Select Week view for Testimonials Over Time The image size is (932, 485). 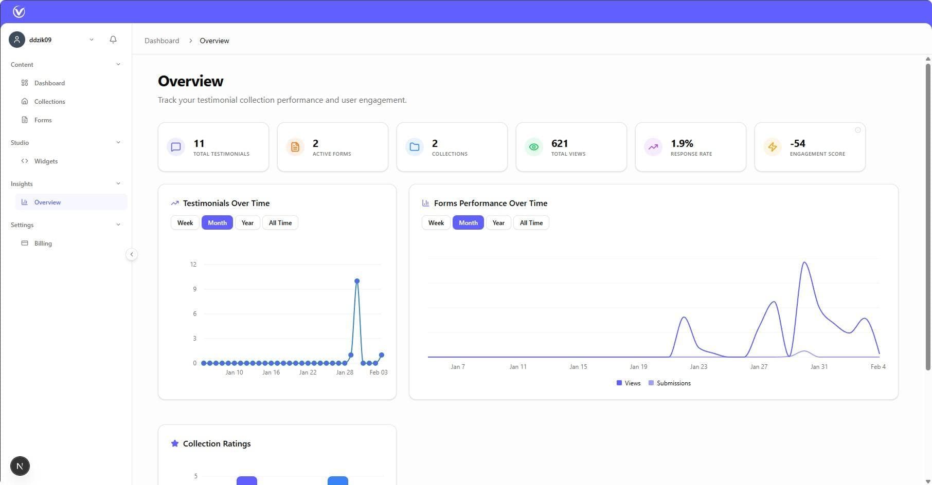pyautogui.click(x=185, y=222)
